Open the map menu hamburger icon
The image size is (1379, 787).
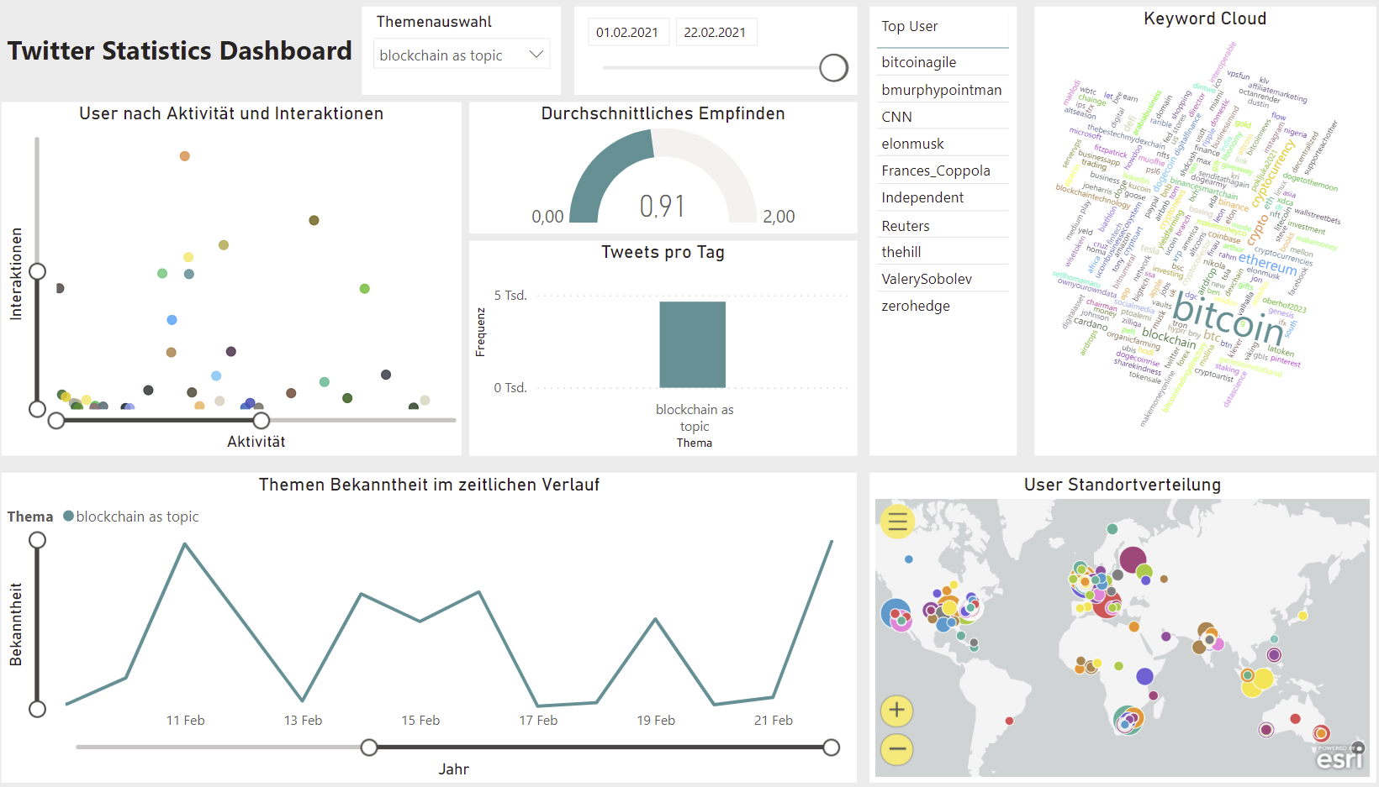pyautogui.click(x=897, y=522)
